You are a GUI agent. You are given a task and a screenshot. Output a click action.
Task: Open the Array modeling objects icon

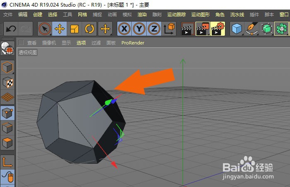281,29
